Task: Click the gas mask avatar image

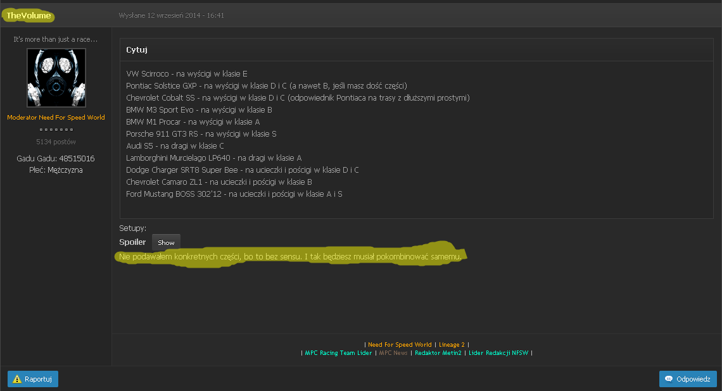Action: click(x=56, y=78)
